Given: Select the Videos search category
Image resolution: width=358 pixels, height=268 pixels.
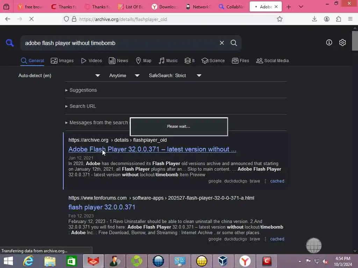Looking at the screenshot, I should click(x=91, y=61).
